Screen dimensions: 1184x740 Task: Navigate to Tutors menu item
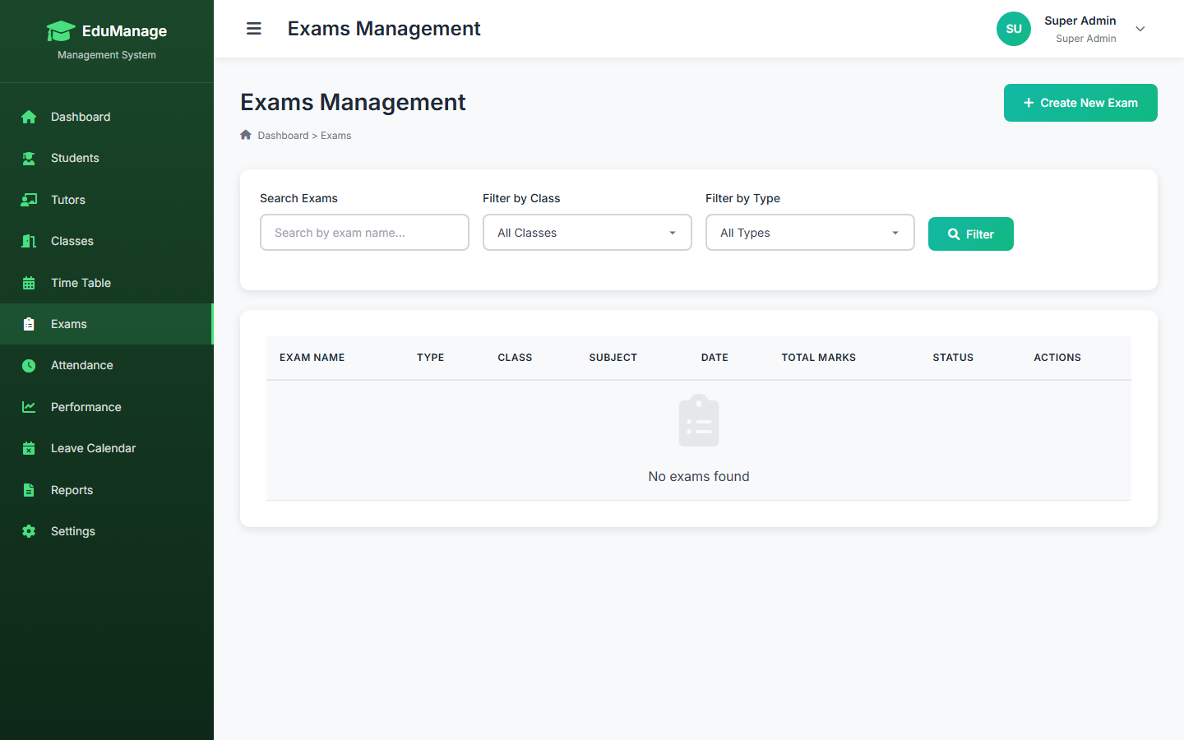pyautogui.click(x=107, y=200)
